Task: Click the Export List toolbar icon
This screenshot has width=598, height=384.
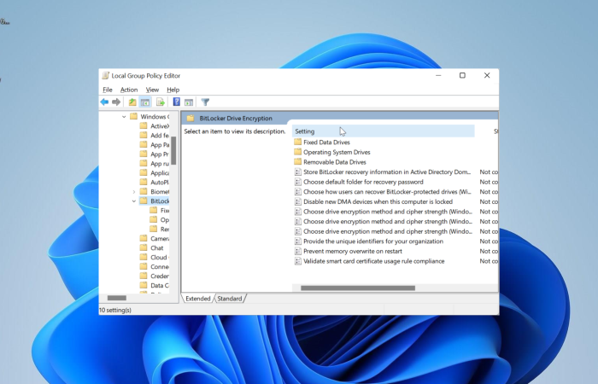Action: 161,102
